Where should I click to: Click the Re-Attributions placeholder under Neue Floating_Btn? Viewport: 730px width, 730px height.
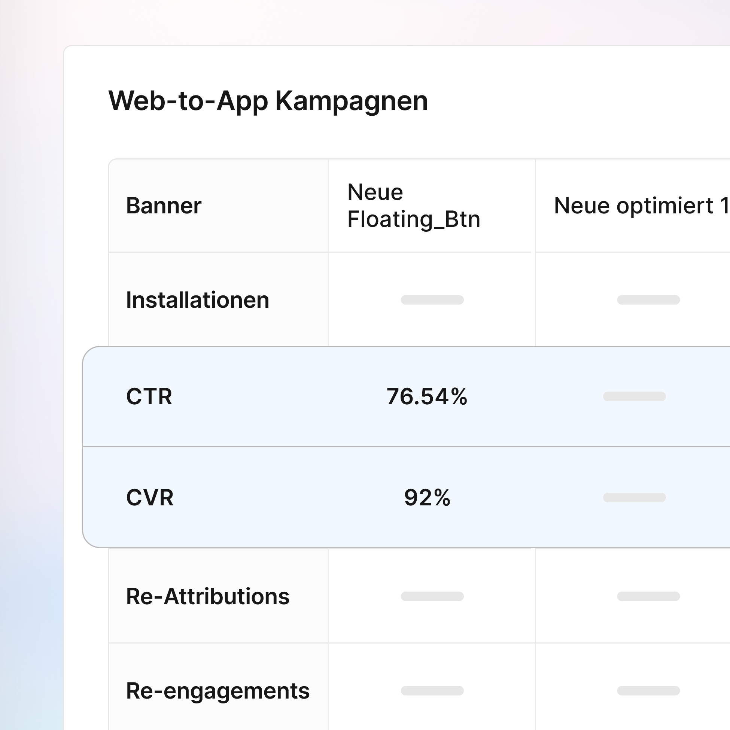pyautogui.click(x=432, y=597)
